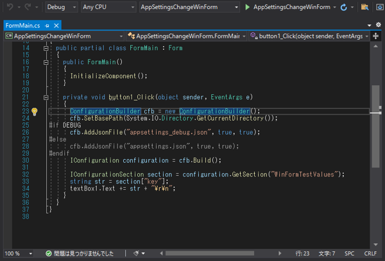This screenshot has width=385, height=261.
Task: Click the green no-issues check icon
Action: tap(49, 253)
